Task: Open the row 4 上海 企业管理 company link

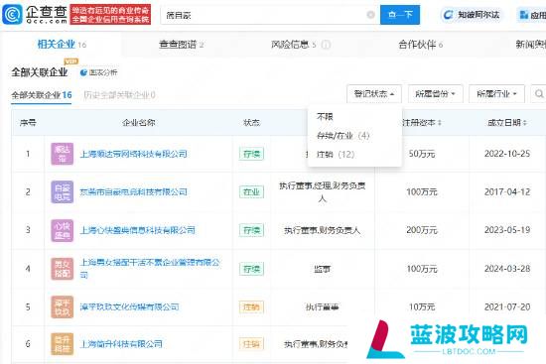Action: 150,269
